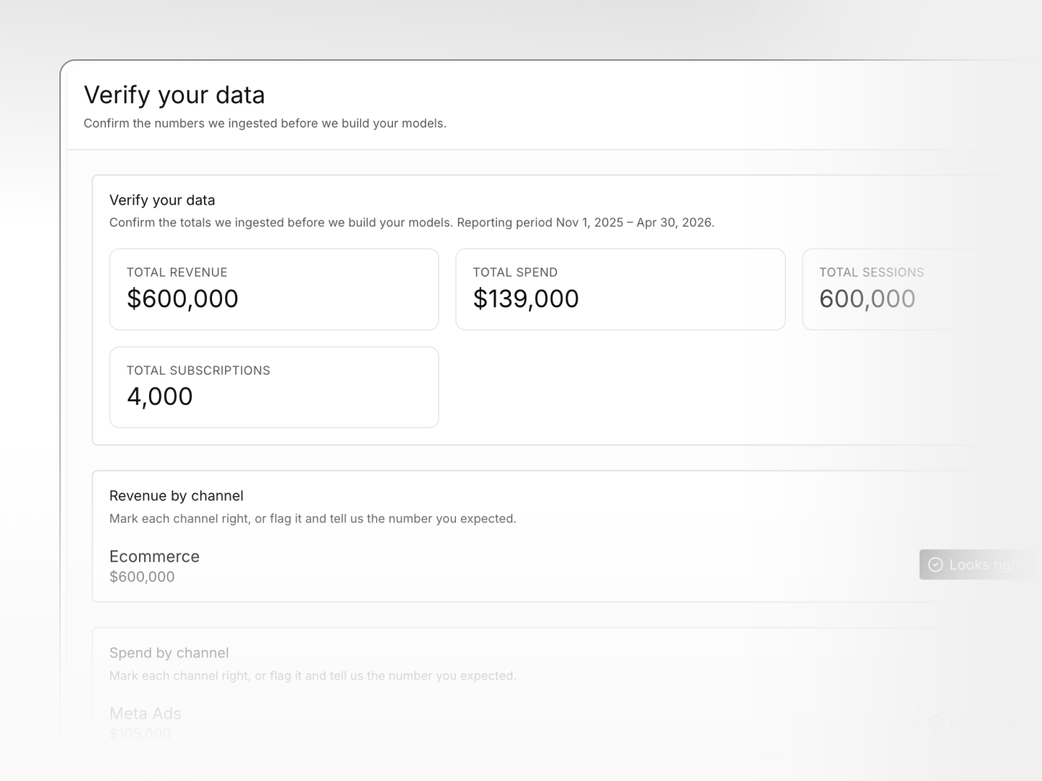
Task: Click the Spend by channel heading
Action: point(169,653)
